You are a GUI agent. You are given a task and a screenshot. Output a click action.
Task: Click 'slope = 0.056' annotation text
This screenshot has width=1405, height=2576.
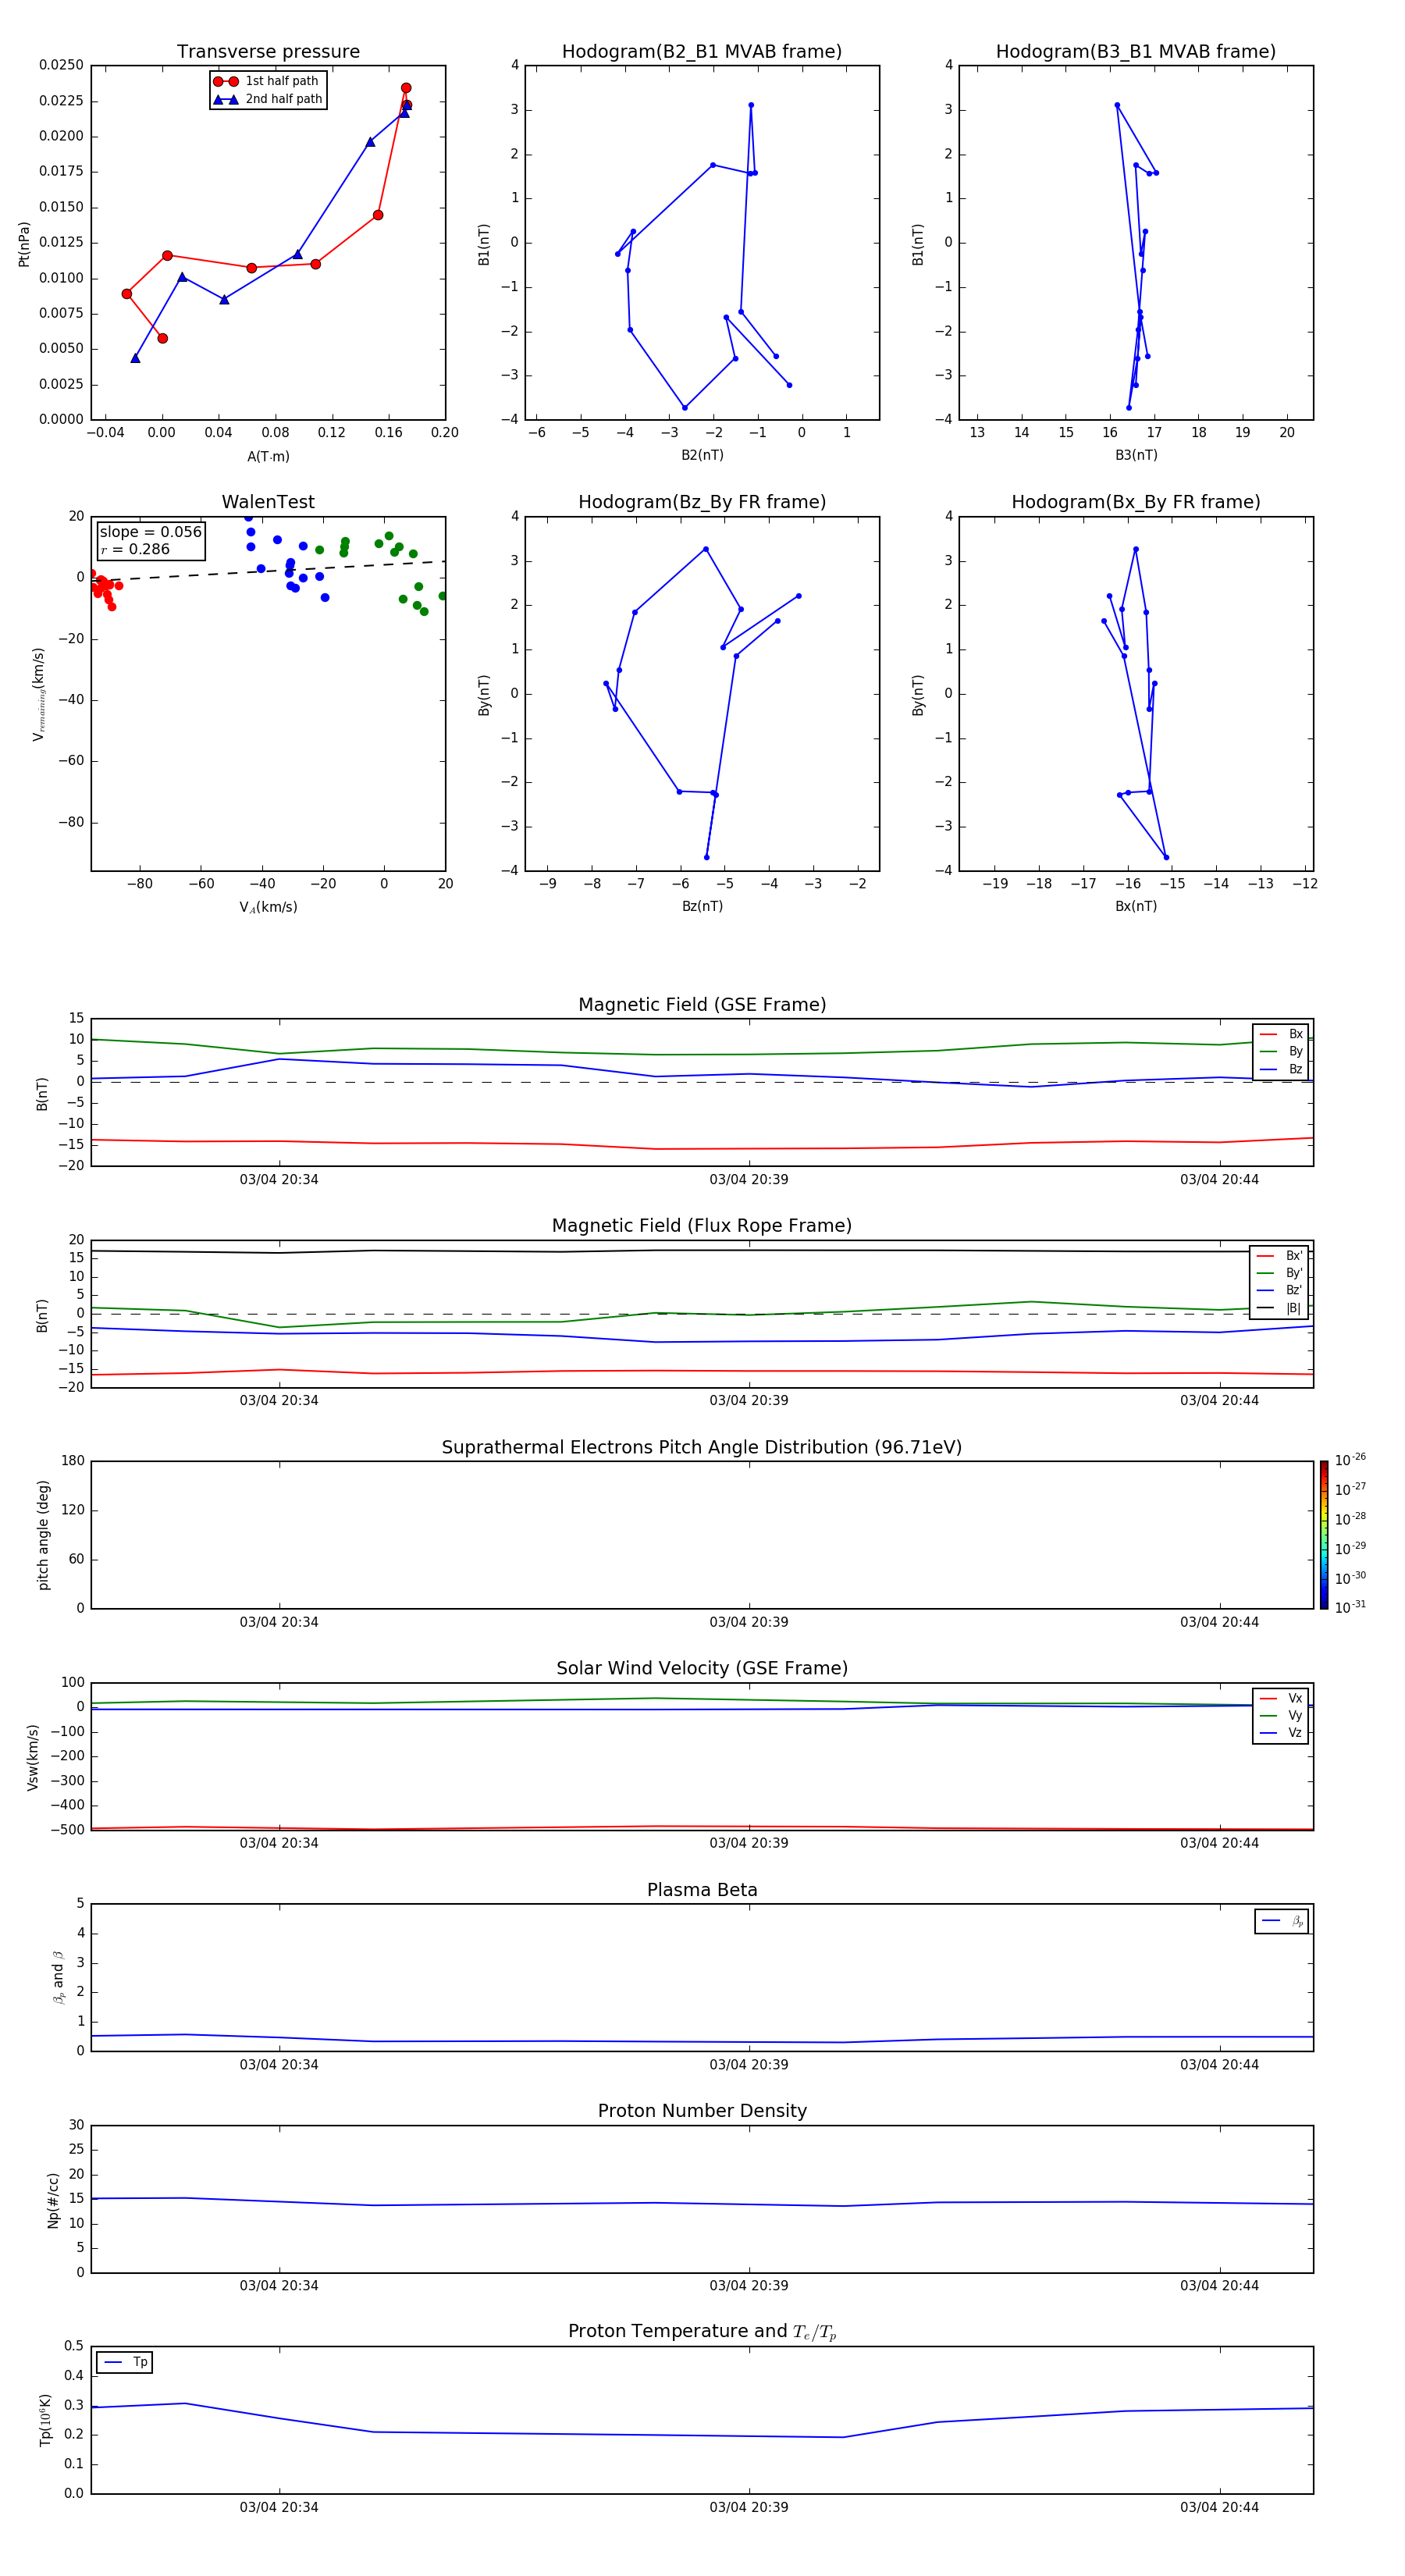tap(151, 532)
